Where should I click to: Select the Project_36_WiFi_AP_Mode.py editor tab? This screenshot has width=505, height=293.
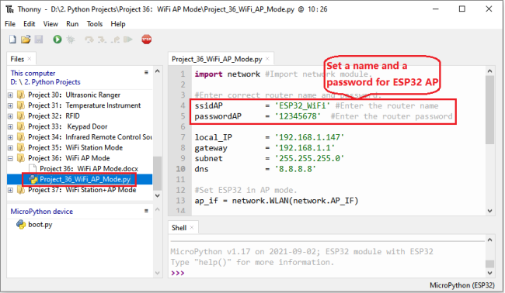(x=217, y=59)
